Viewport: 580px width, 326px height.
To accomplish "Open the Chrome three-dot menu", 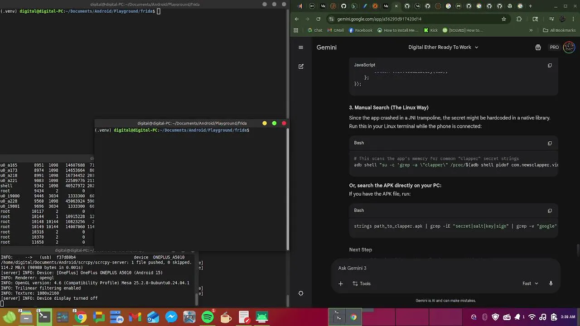I will [x=573, y=19].
